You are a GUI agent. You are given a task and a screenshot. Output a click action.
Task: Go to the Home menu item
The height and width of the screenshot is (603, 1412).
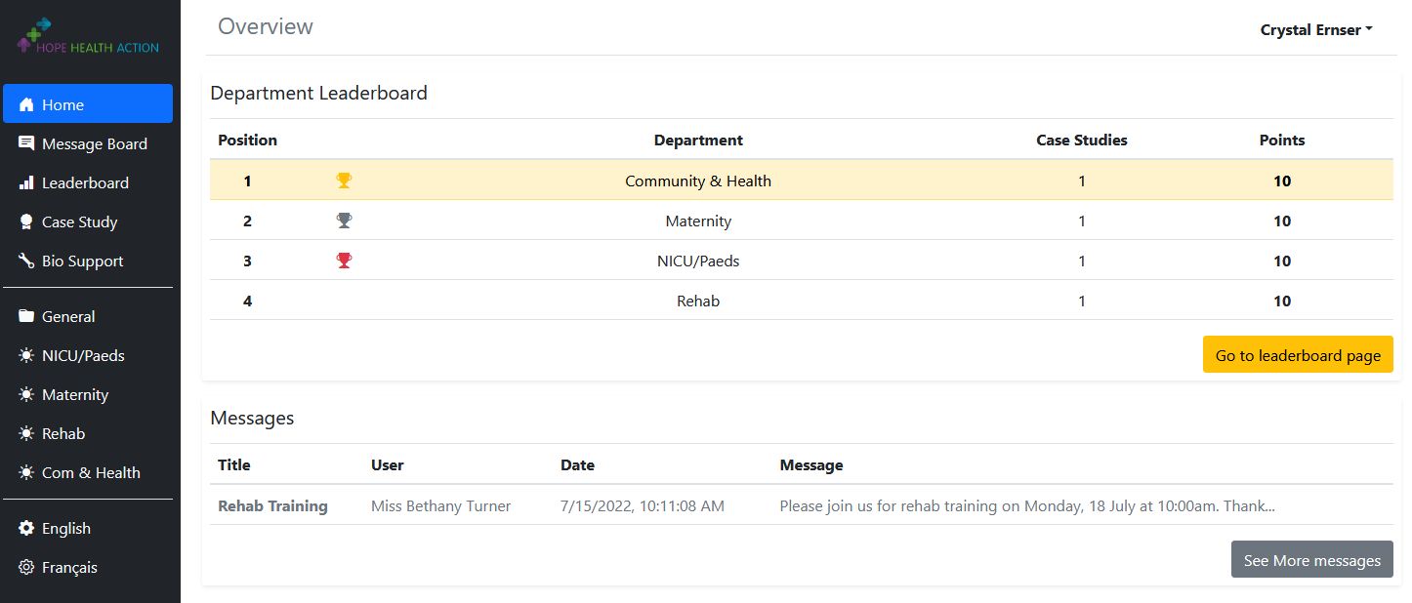tap(88, 103)
